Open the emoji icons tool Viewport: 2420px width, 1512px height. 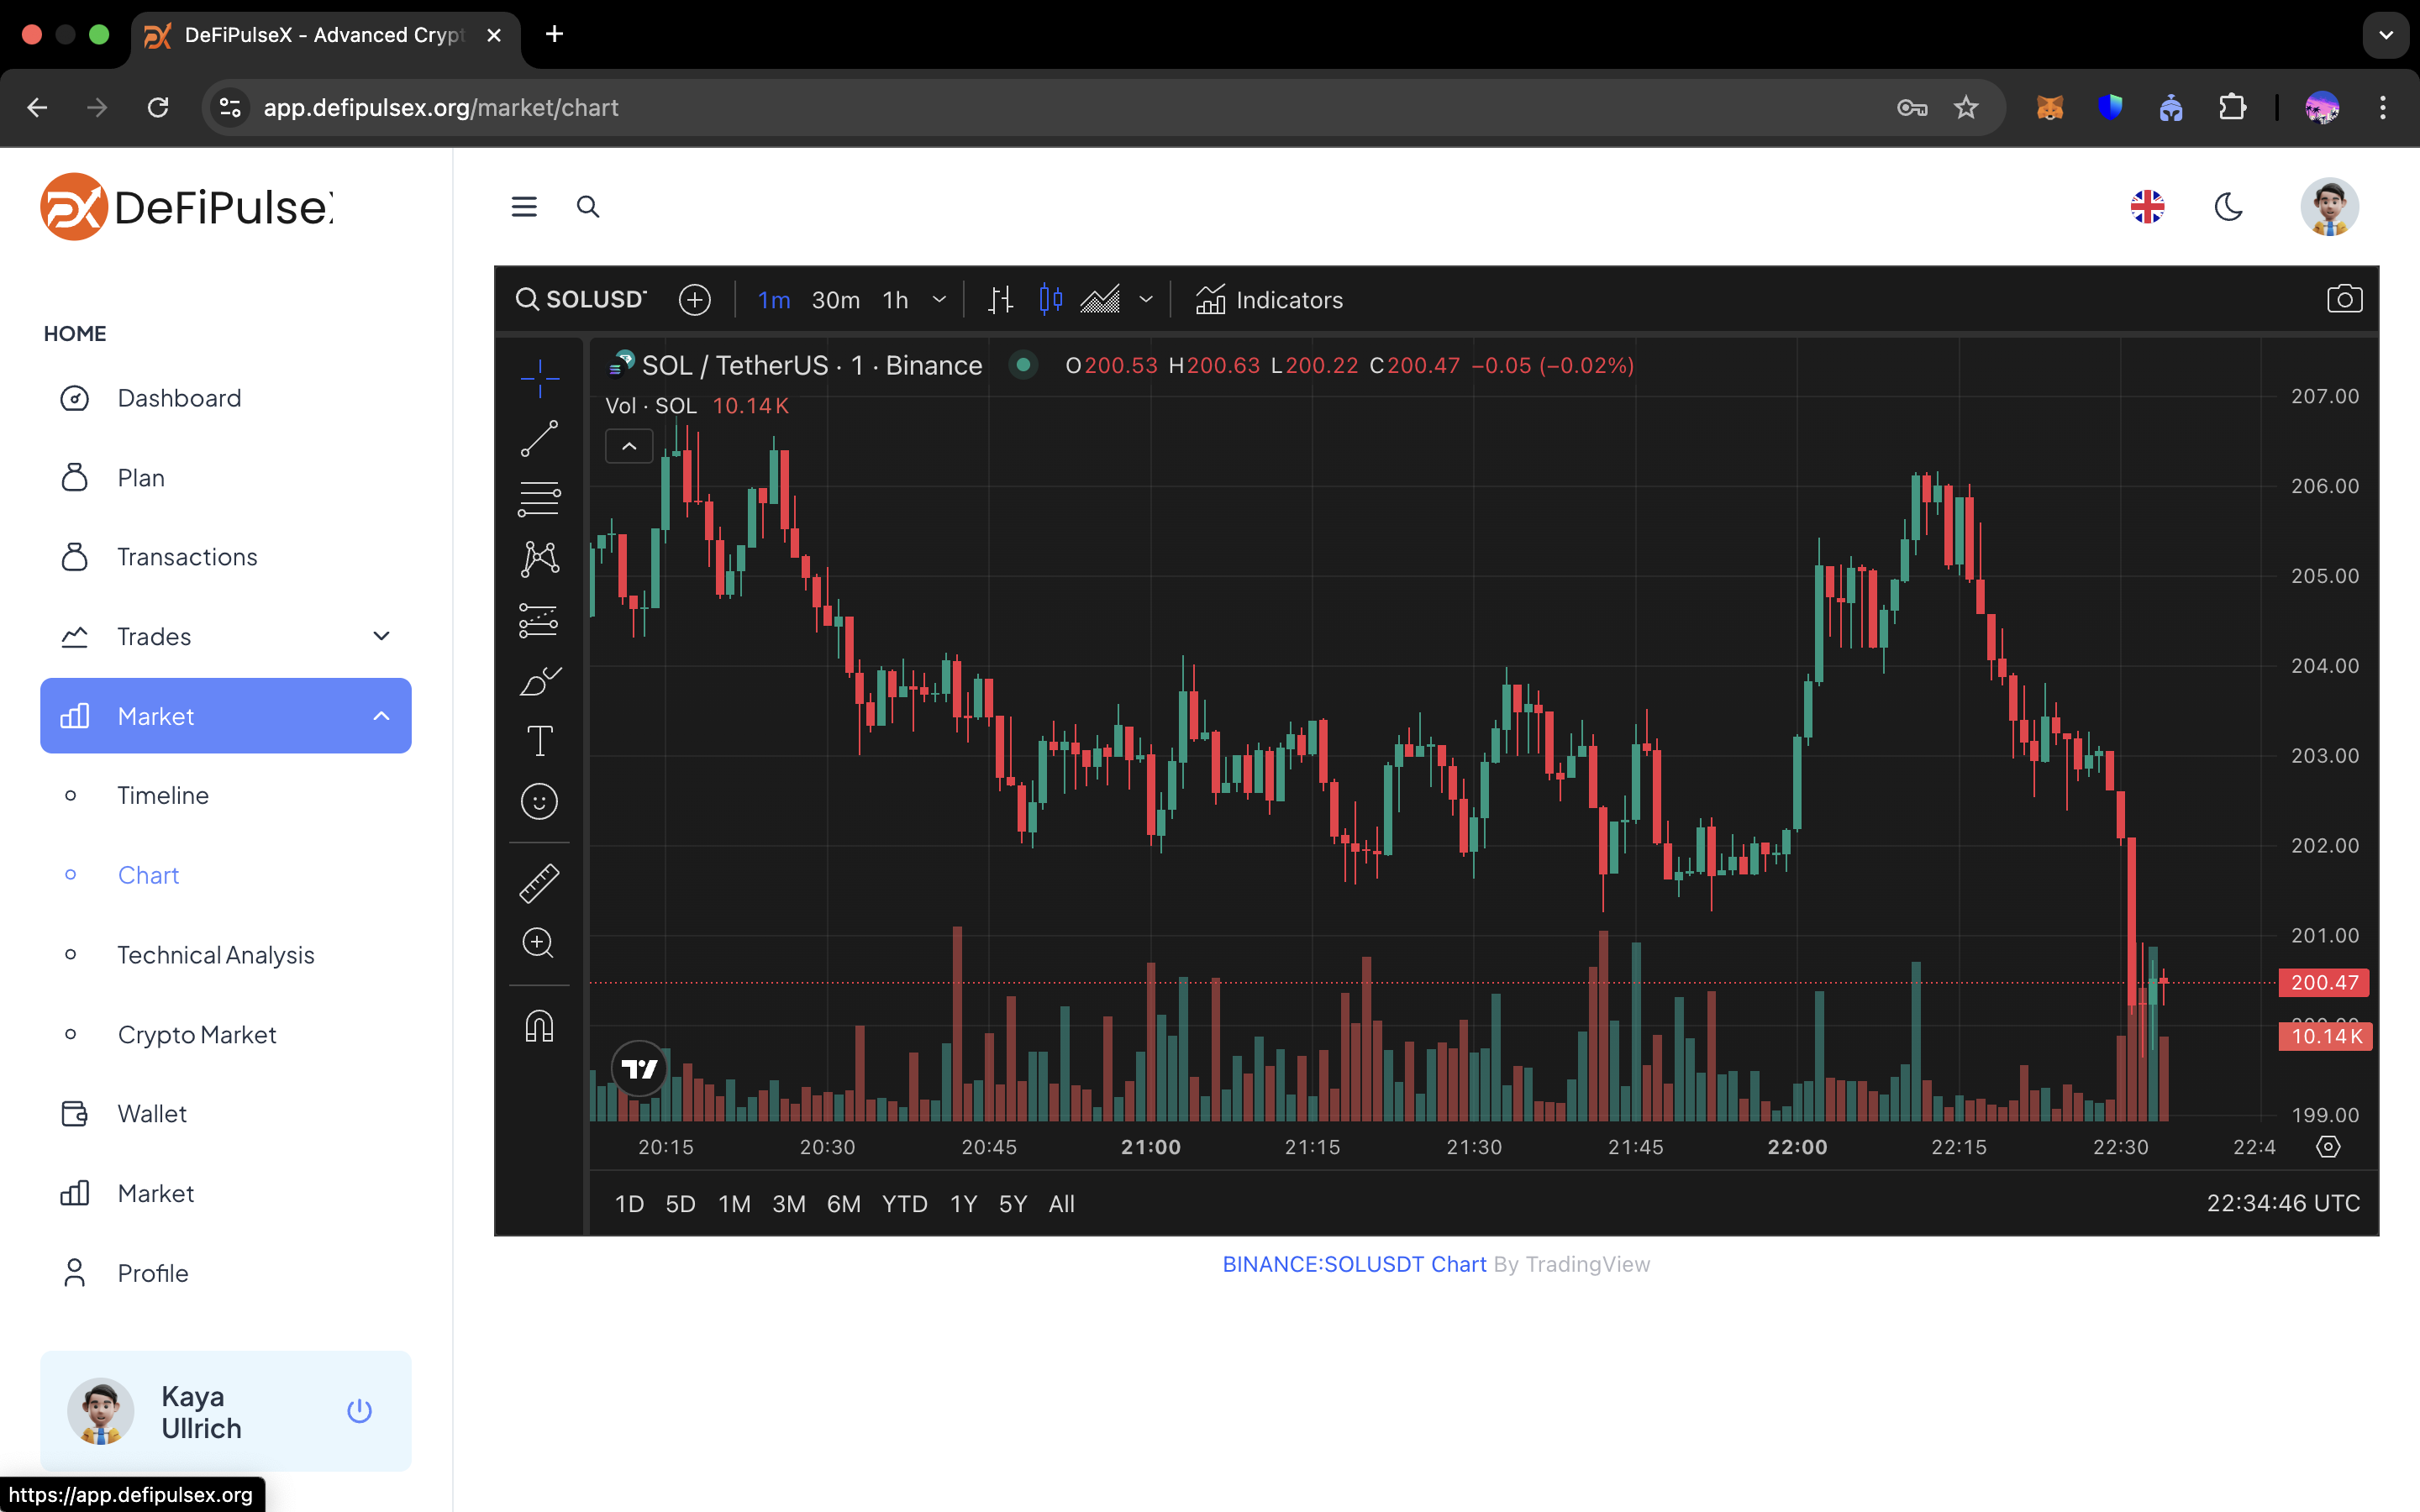click(539, 801)
